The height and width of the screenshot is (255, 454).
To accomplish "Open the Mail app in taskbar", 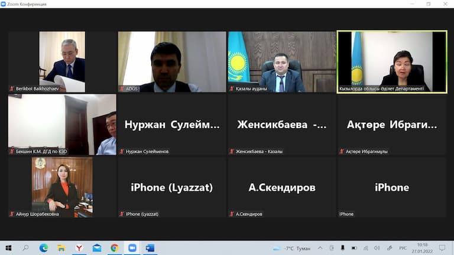I will 96,248.
